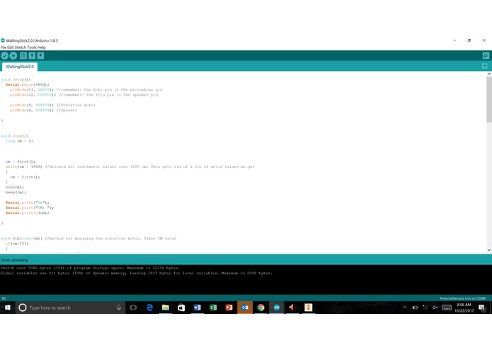This screenshot has width=492, height=350.
Task: Open Google Chrome from taskbar
Action: [x=261, y=307]
